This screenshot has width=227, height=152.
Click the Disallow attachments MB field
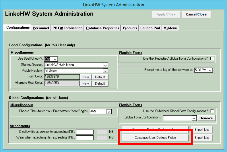(102, 132)
